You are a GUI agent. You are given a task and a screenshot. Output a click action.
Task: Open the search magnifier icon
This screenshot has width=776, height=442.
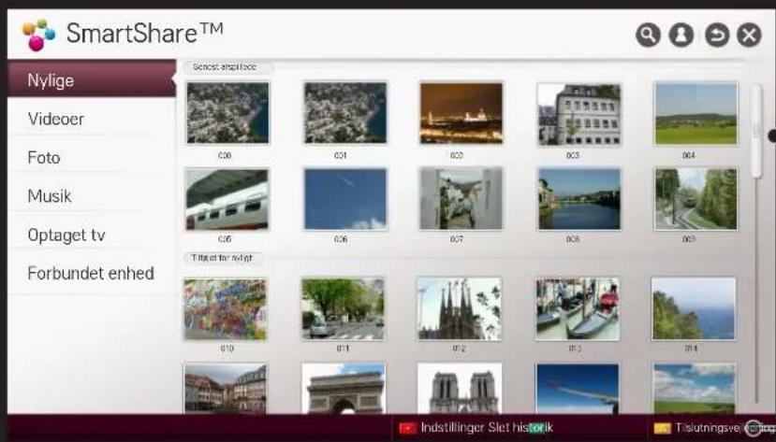(x=648, y=36)
